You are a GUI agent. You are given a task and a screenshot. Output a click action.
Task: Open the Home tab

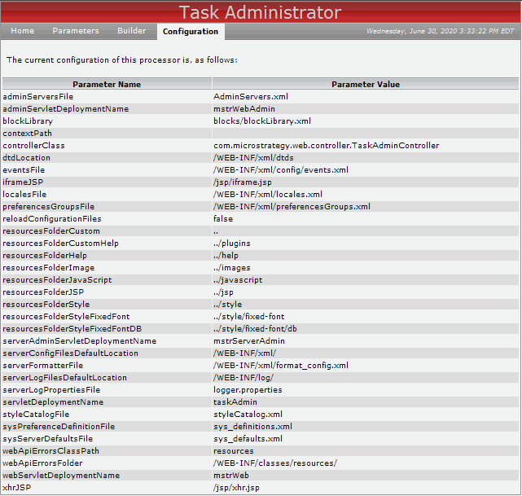22,31
